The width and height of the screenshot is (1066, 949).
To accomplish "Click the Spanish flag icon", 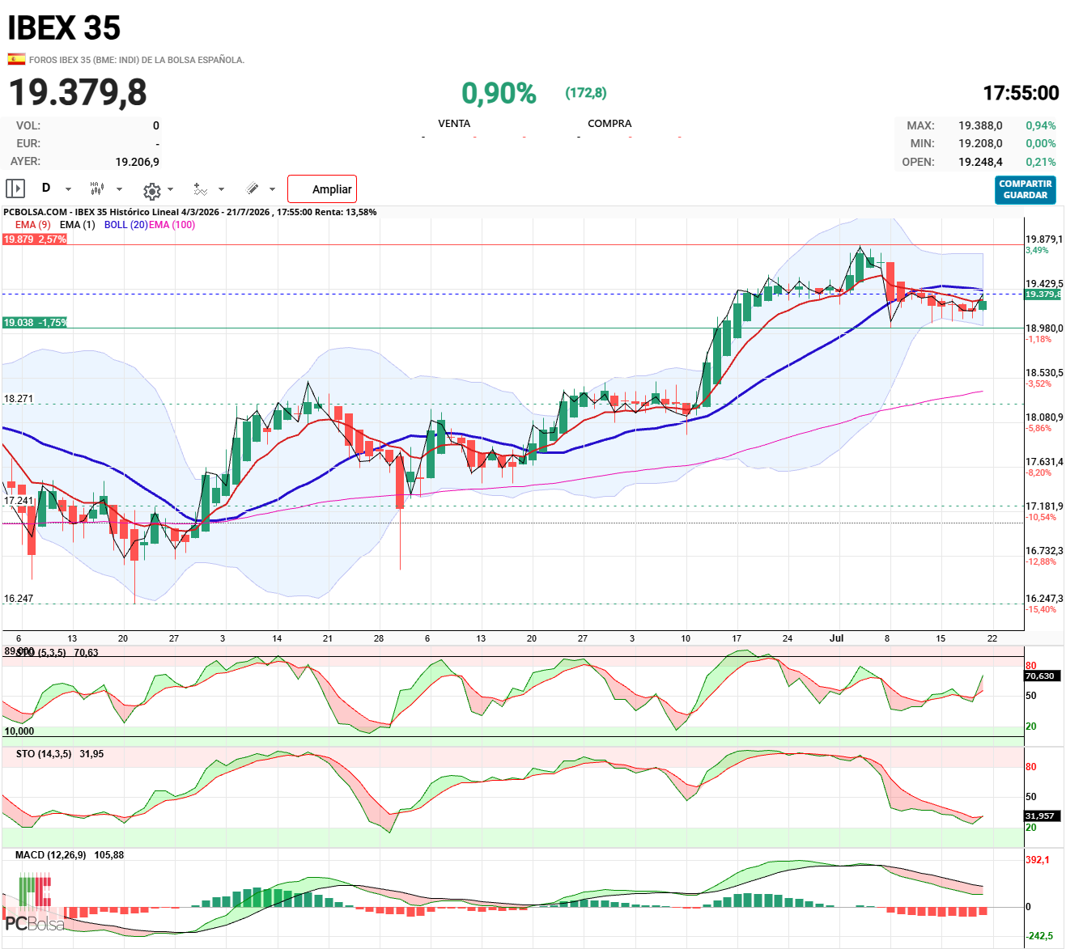I will [16, 58].
